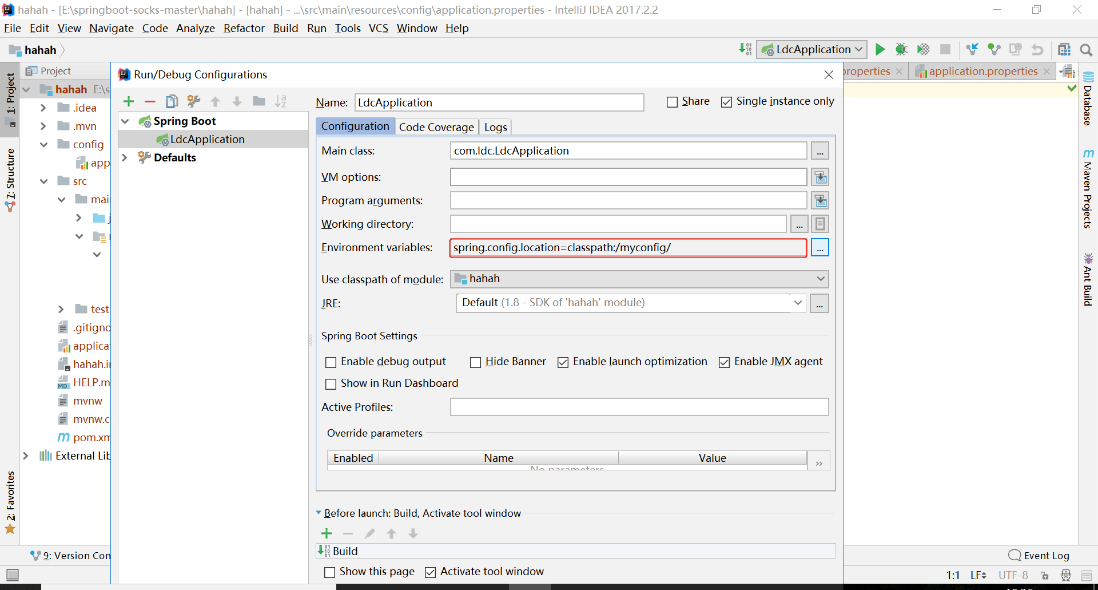1098x590 pixels.
Task: Open the Refactor menu
Action: pos(244,28)
